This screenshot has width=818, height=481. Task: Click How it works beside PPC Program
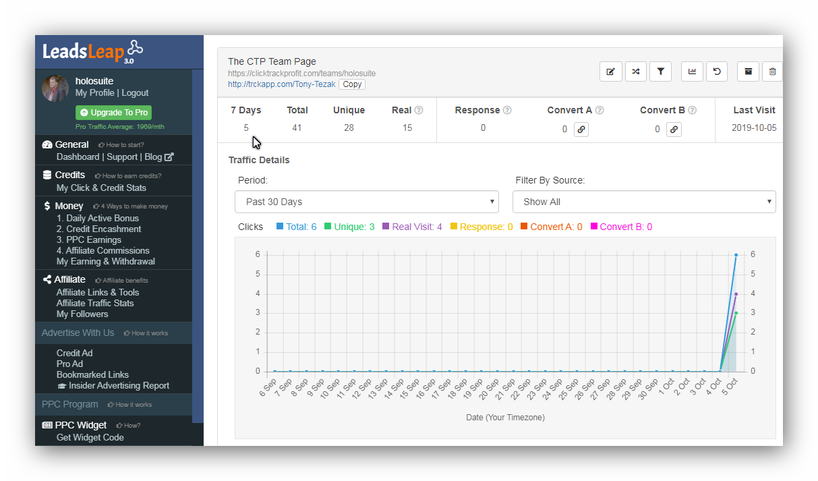coord(130,405)
